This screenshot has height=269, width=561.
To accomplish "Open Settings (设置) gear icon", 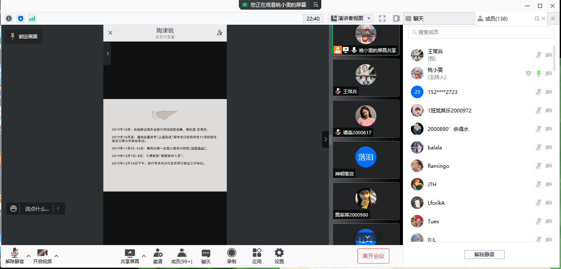I will [x=279, y=256].
